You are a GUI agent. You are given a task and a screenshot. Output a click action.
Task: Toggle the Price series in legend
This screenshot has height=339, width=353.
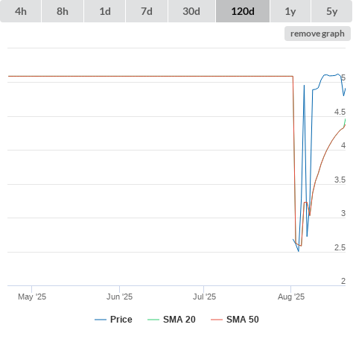[x=113, y=320]
